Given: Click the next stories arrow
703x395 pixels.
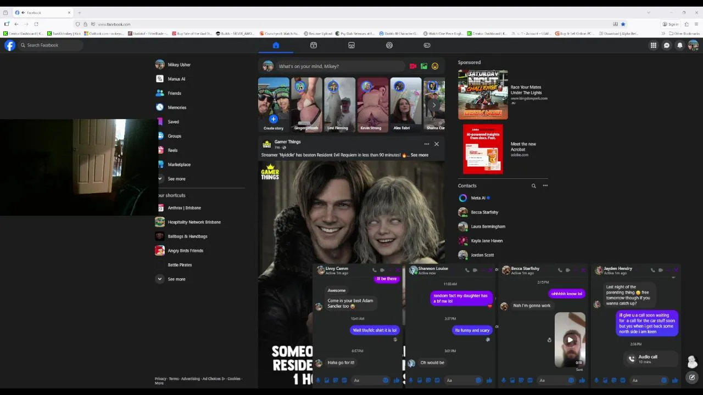Looking at the screenshot, I should [434, 105].
